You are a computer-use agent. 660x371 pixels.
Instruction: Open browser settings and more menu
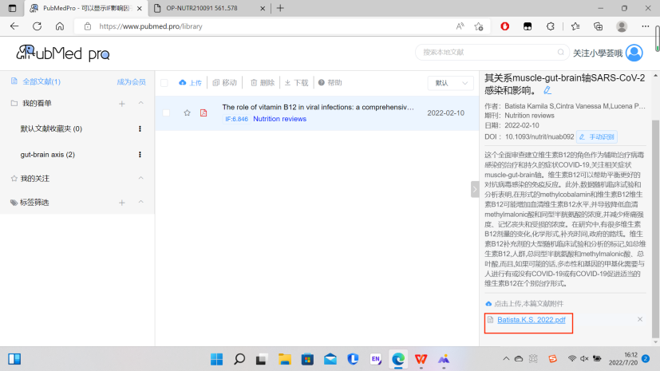pyautogui.click(x=646, y=26)
